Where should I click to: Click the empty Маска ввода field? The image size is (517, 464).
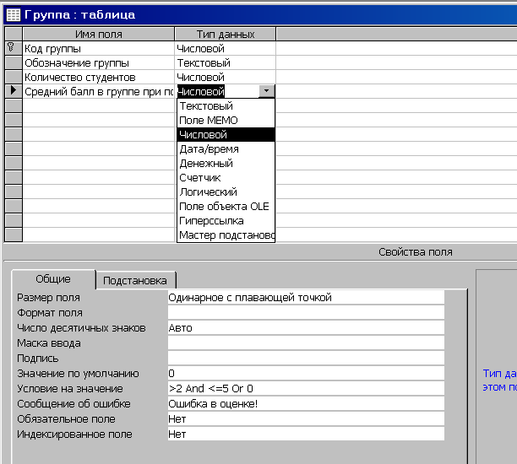[x=306, y=343]
